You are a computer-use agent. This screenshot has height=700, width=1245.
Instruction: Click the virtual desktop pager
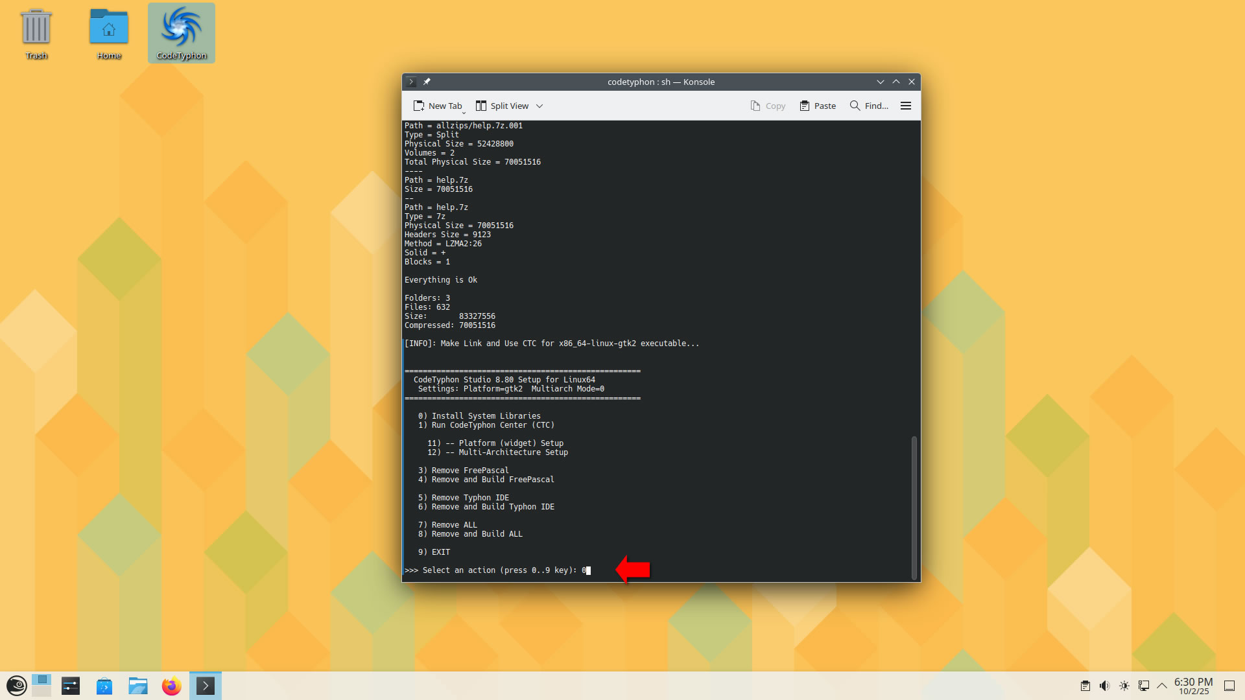click(41, 686)
